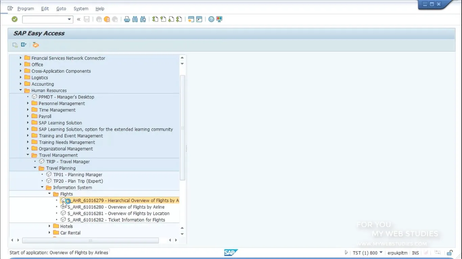Click the Save disk icon in toolbar
This screenshot has height=259, width=462.
(87, 19)
